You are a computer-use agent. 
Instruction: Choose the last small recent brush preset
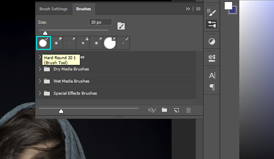[123, 43]
